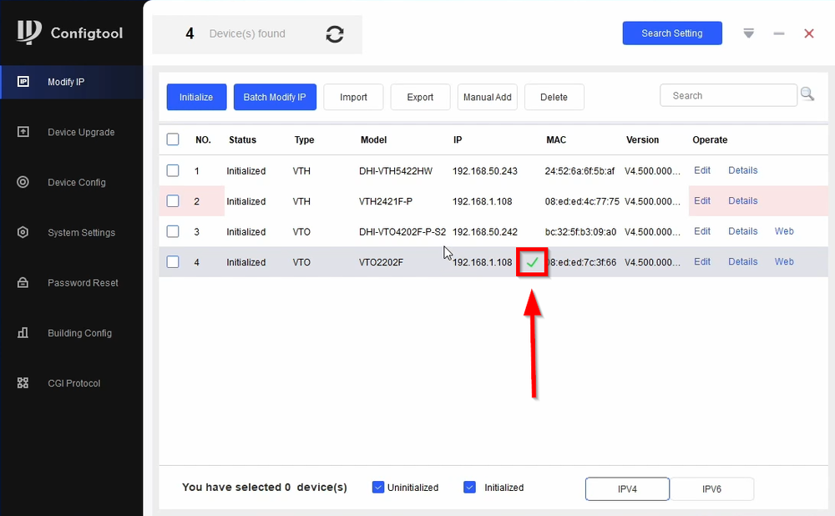Viewport: 835px width, 516px height.
Task: Open Details for device VTH2421F-P
Action: [x=742, y=201]
